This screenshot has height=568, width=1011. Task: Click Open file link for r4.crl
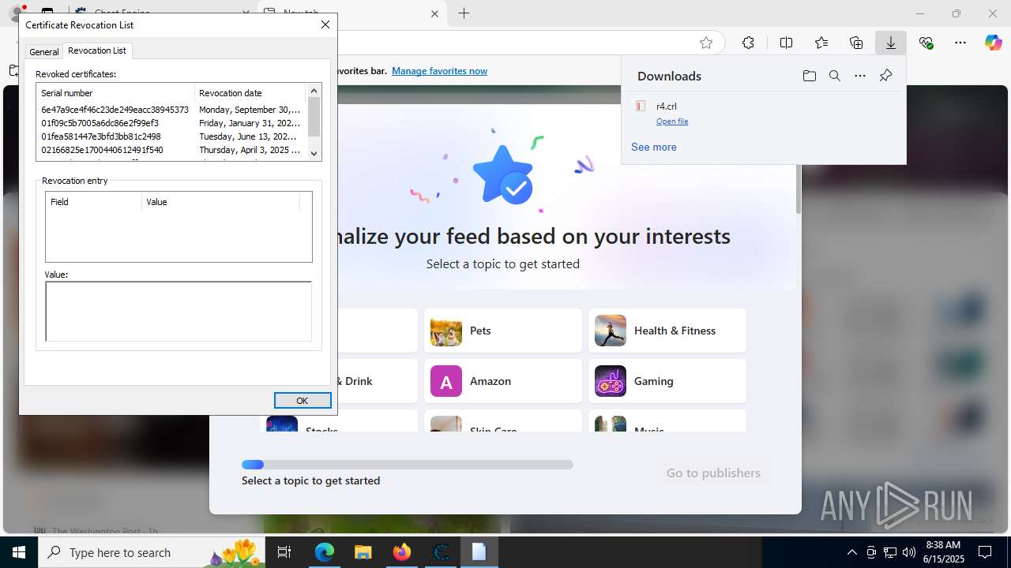(672, 121)
